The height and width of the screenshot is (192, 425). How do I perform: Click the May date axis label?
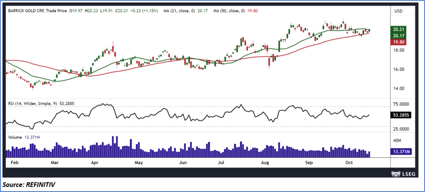[x=139, y=162]
